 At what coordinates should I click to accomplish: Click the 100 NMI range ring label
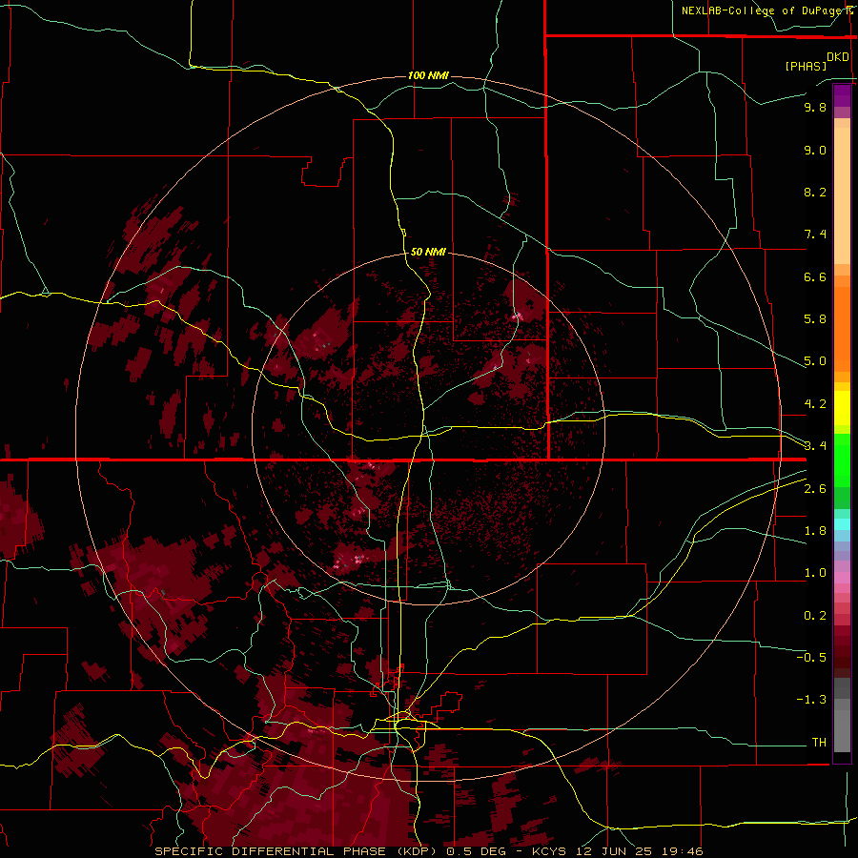428,75
